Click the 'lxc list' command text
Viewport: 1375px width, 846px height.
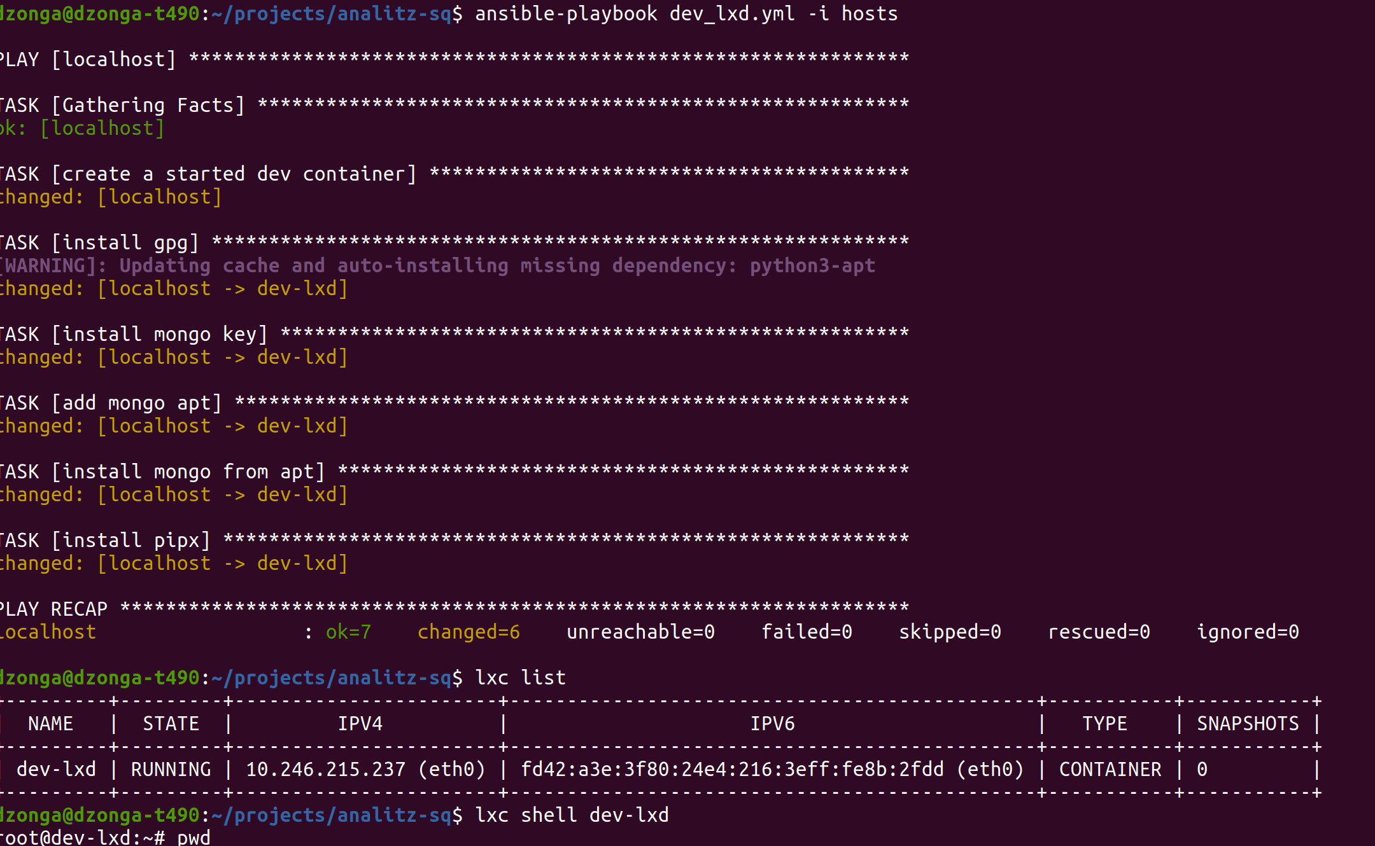coord(521,677)
